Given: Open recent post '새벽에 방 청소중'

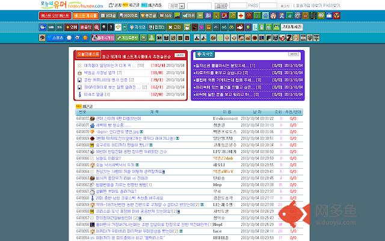Looking at the screenshot, I should coord(113,125).
